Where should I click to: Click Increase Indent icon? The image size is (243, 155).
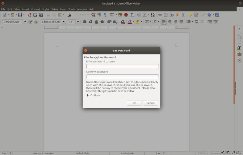click(210, 22)
